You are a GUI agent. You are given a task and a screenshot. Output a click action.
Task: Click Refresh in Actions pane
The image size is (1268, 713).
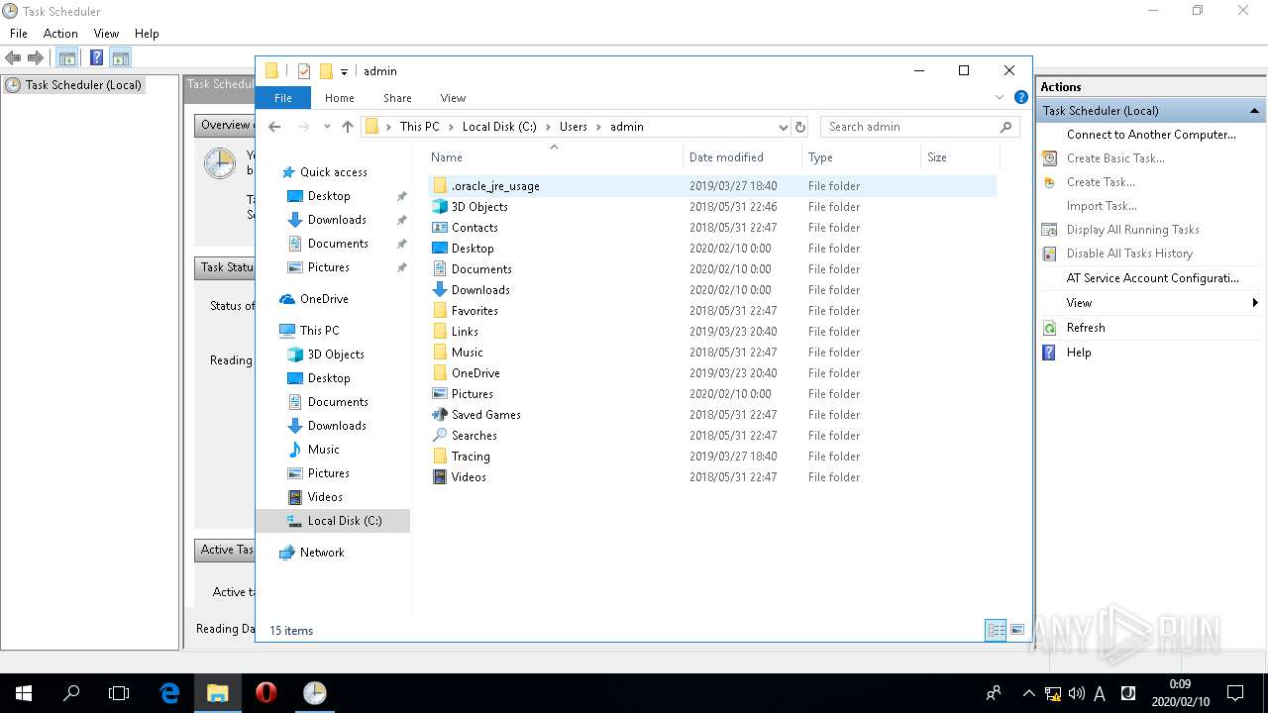[1086, 328]
